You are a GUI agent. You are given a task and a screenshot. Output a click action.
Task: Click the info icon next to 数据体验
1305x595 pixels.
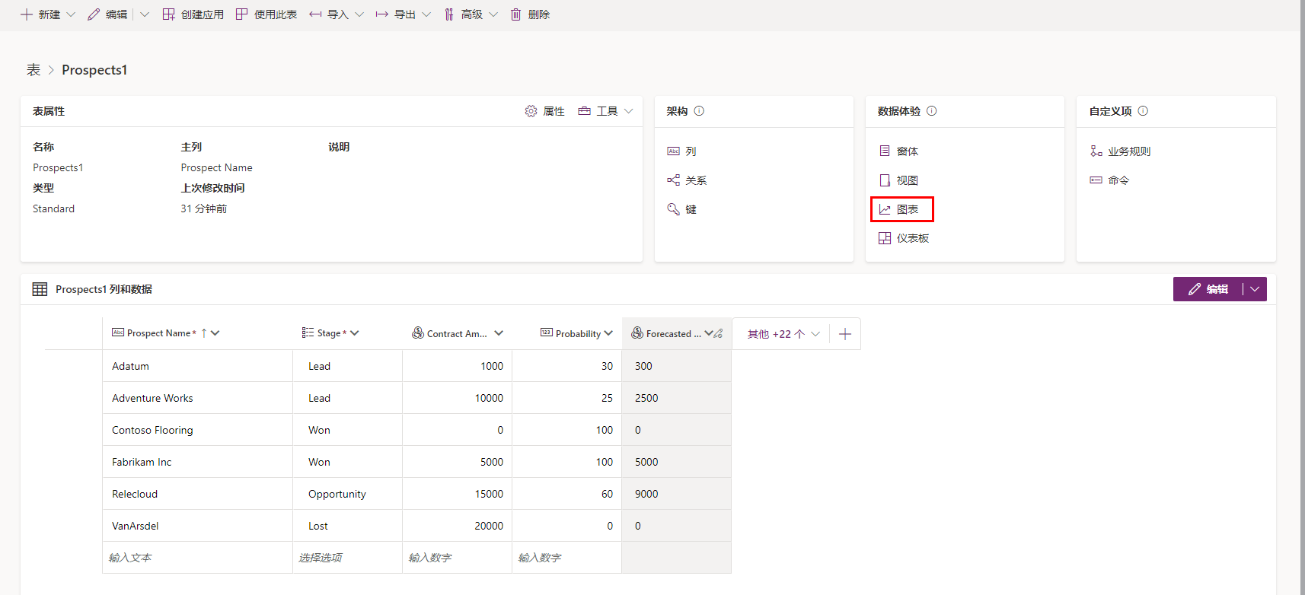coord(931,111)
